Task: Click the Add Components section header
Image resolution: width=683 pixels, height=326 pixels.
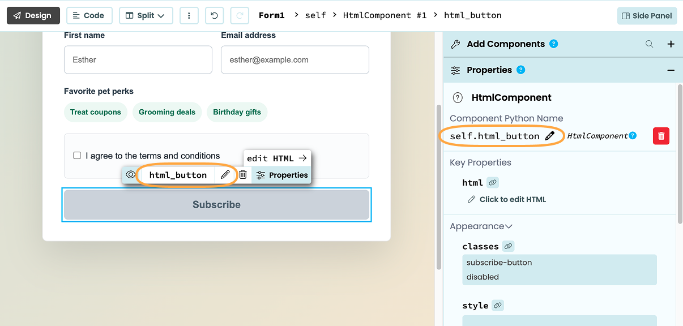Action: (563, 44)
